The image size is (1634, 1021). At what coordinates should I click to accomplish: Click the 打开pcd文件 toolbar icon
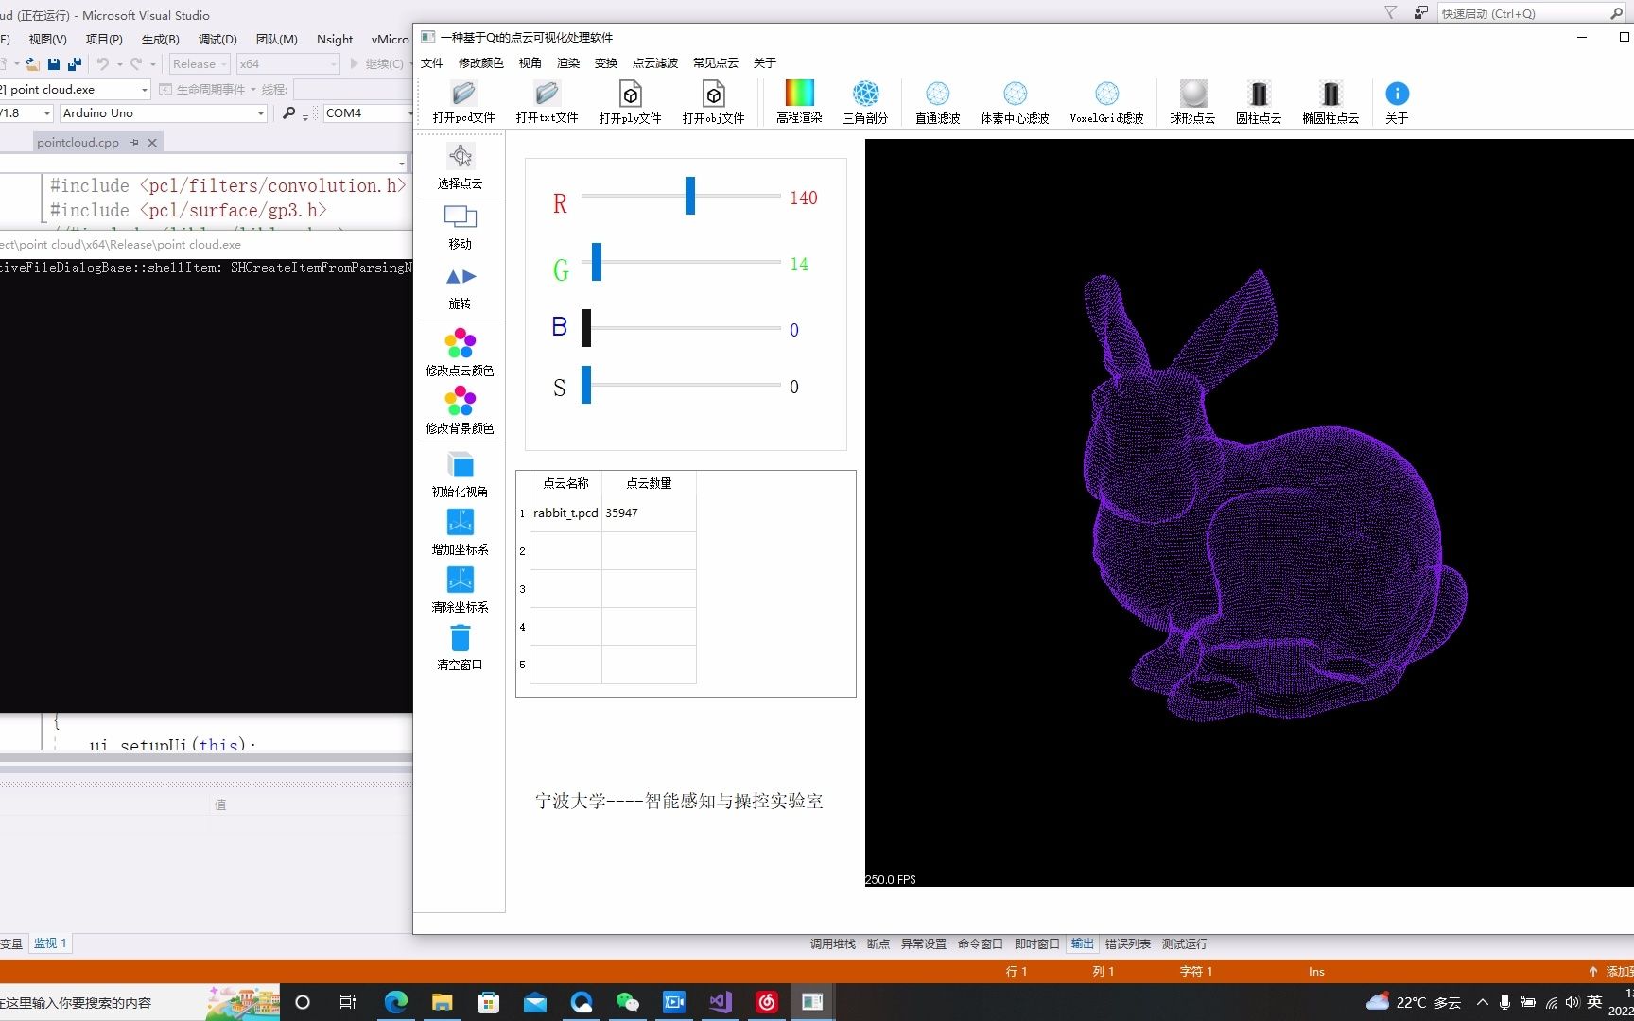(463, 102)
